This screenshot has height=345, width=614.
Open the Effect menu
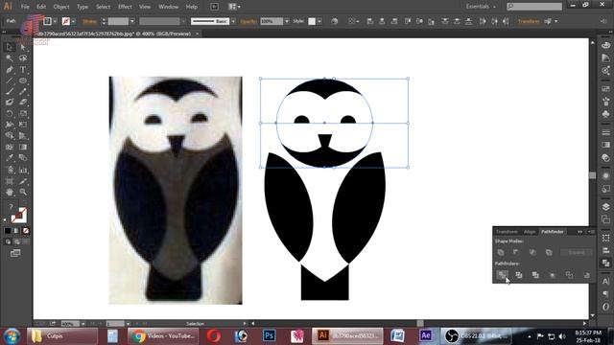[125, 7]
